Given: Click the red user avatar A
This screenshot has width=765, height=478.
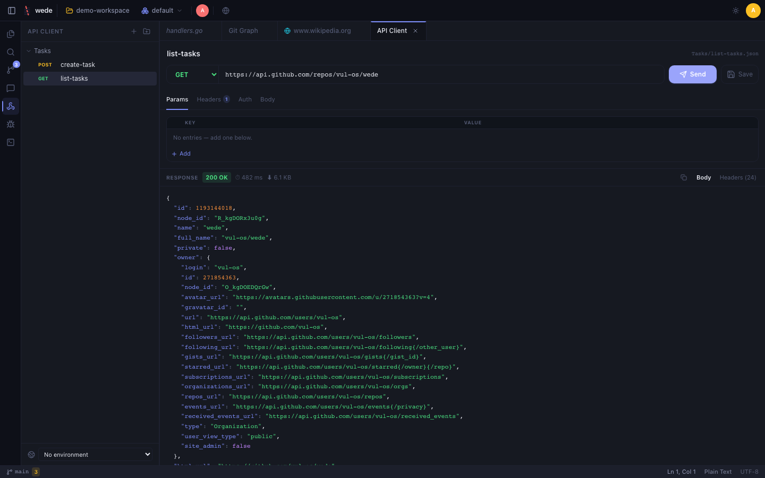Looking at the screenshot, I should [202, 11].
